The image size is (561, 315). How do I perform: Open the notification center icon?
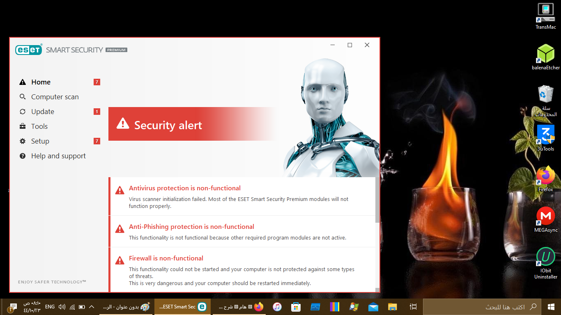[12, 307]
